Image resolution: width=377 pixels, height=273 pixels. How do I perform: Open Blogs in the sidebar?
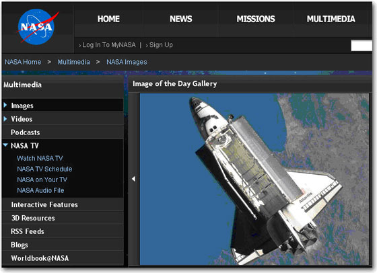pyautogui.click(x=20, y=245)
